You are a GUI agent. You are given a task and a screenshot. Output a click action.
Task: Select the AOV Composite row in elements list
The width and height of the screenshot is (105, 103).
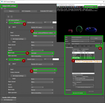83,58
